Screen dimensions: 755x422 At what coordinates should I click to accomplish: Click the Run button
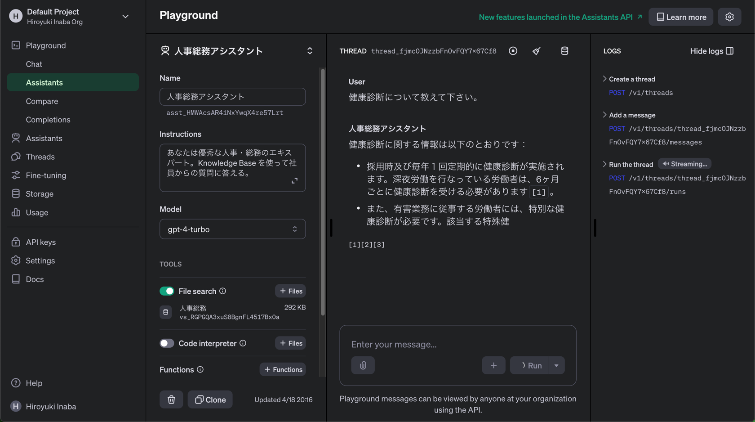pos(529,365)
